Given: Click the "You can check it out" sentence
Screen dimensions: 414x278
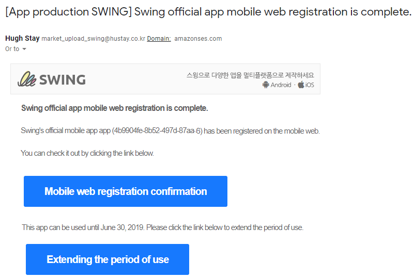Looking at the screenshot, I should 87,153.
